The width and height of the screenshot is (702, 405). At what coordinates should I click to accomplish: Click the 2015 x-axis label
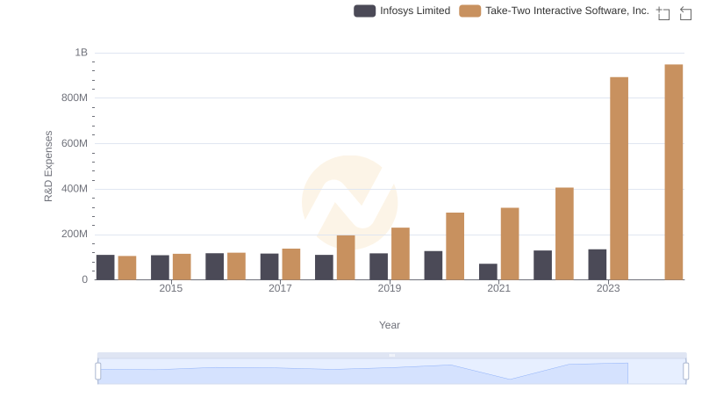(x=170, y=288)
